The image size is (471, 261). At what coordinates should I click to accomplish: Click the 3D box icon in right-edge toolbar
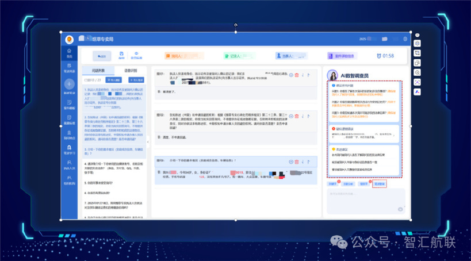click(417, 44)
